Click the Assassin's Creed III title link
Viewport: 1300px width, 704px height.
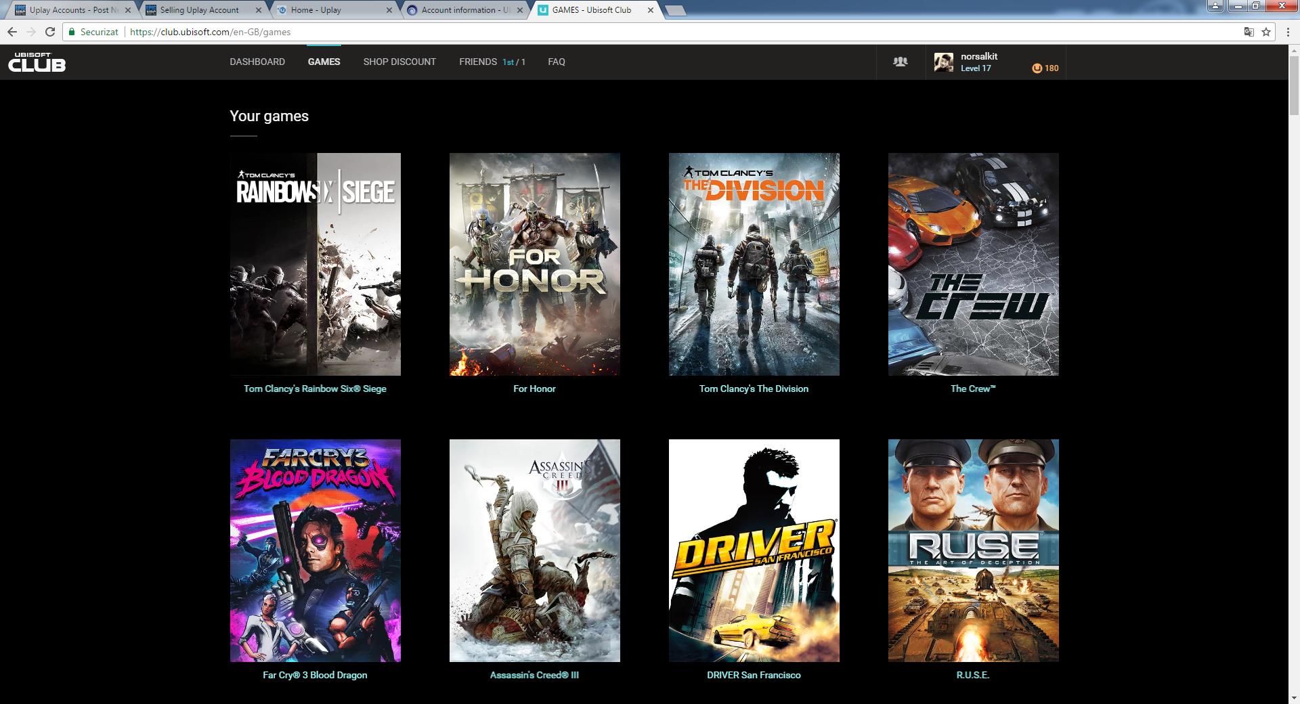point(535,675)
